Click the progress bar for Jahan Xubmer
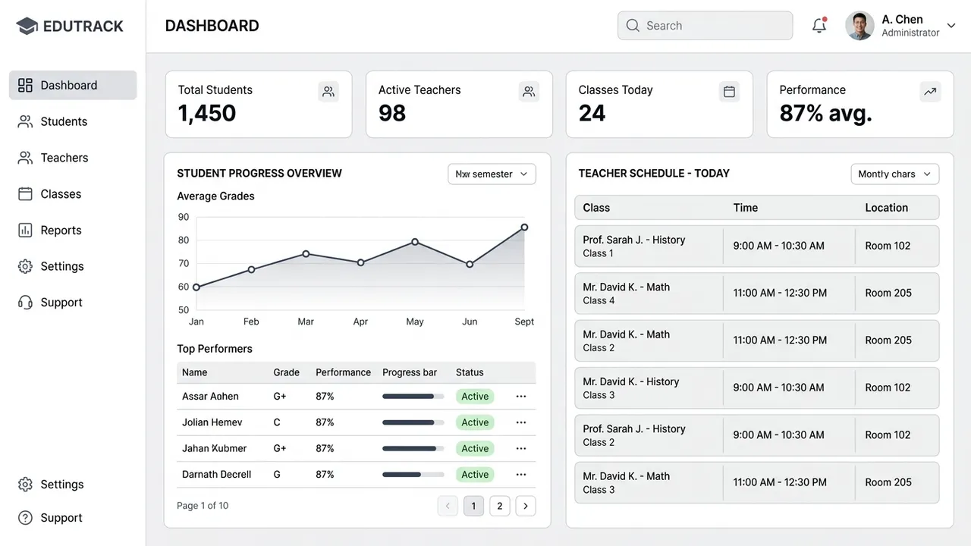Viewport: 971px width, 546px height. click(413, 448)
